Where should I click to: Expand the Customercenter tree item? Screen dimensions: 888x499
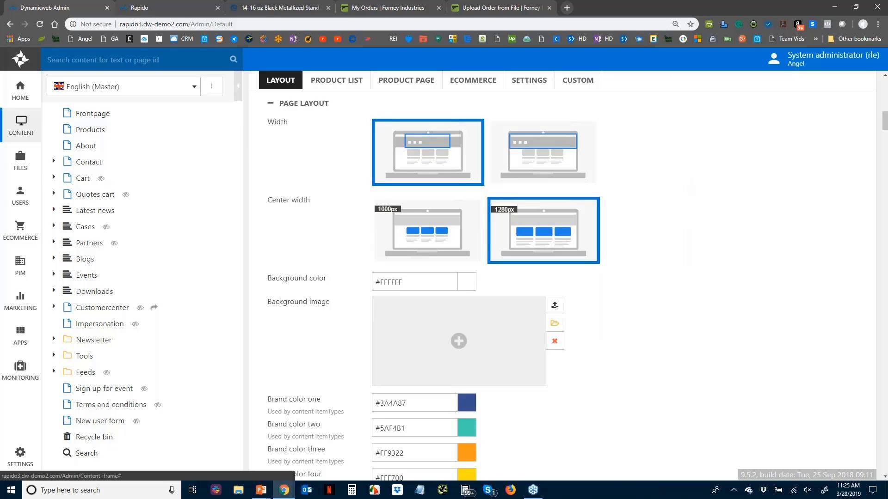[53, 307]
